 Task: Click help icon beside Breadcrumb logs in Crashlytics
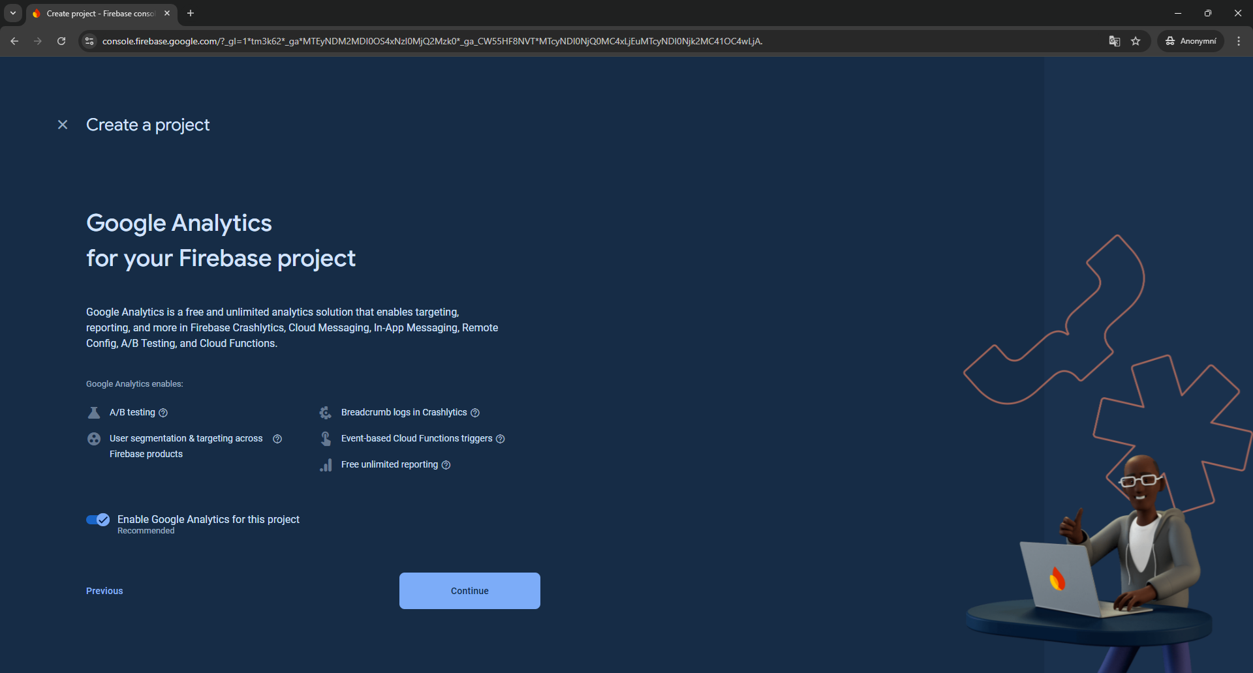(x=475, y=413)
